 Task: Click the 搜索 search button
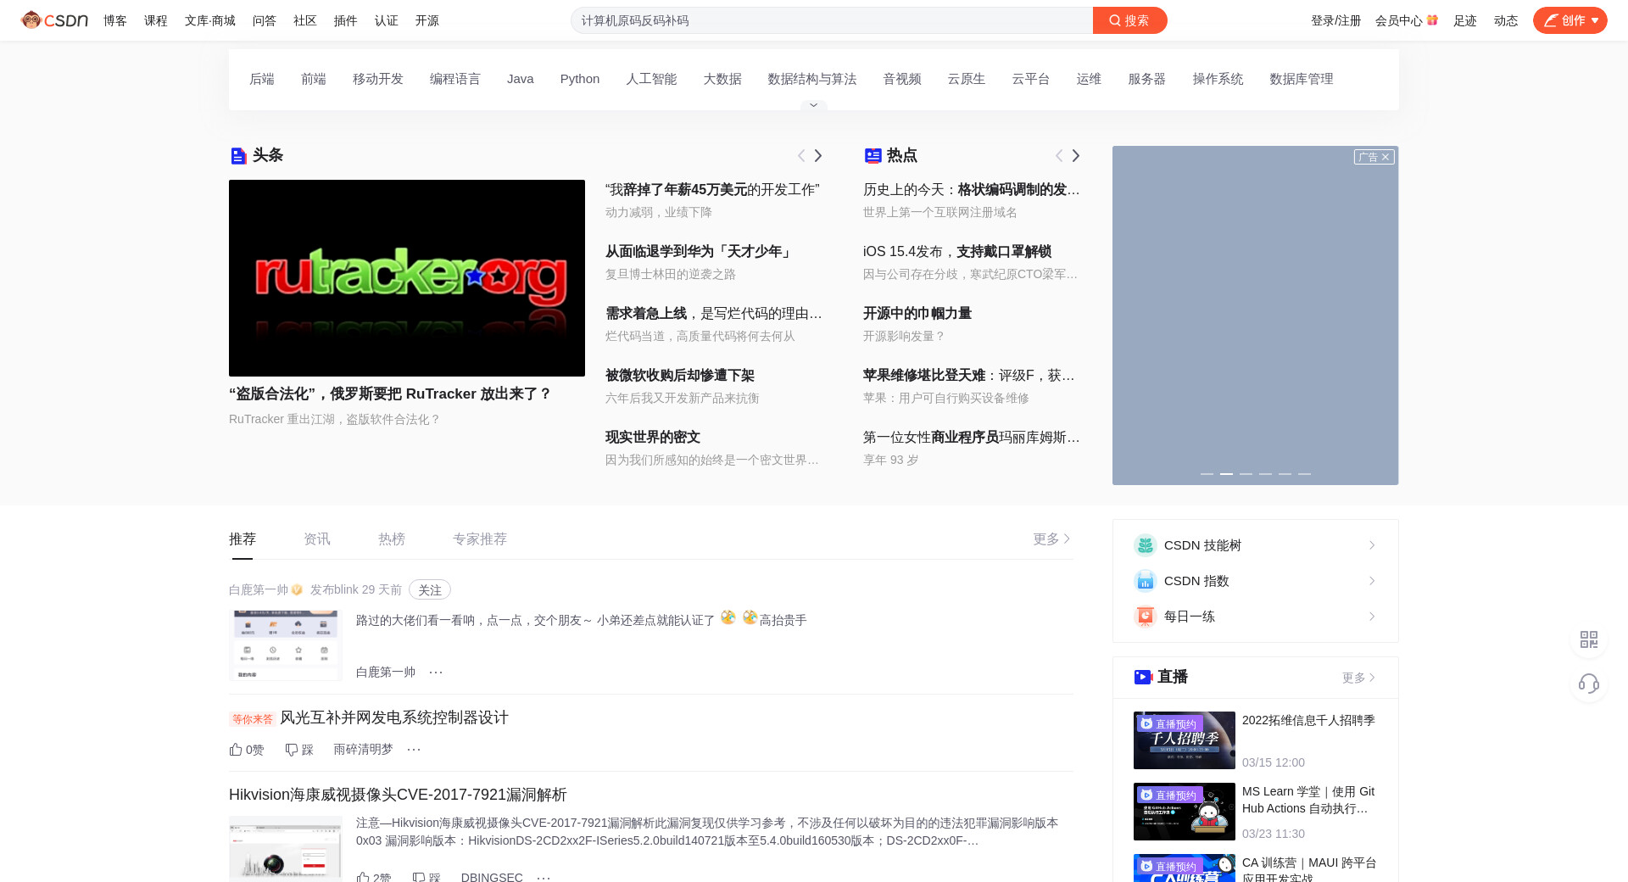coord(1129,20)
